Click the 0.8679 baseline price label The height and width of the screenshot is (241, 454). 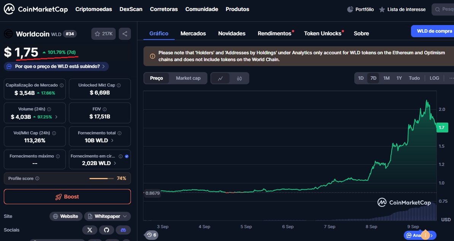tap(152, 193)
